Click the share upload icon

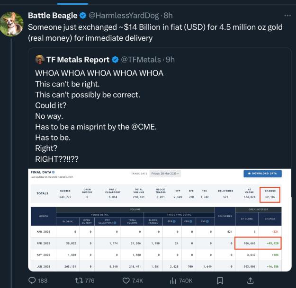tap(250, 280)
